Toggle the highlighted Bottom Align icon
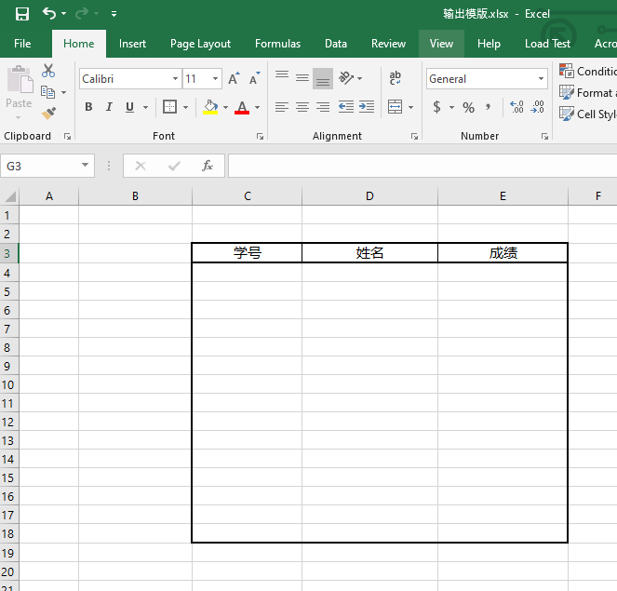Image resolution: width=617 pixels, height=591 pixels. (x=323, y=79)
